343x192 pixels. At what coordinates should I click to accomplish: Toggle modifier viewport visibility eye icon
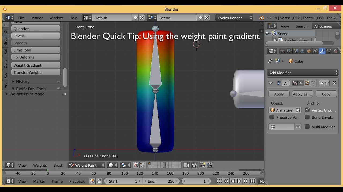(x=301, y=83)
